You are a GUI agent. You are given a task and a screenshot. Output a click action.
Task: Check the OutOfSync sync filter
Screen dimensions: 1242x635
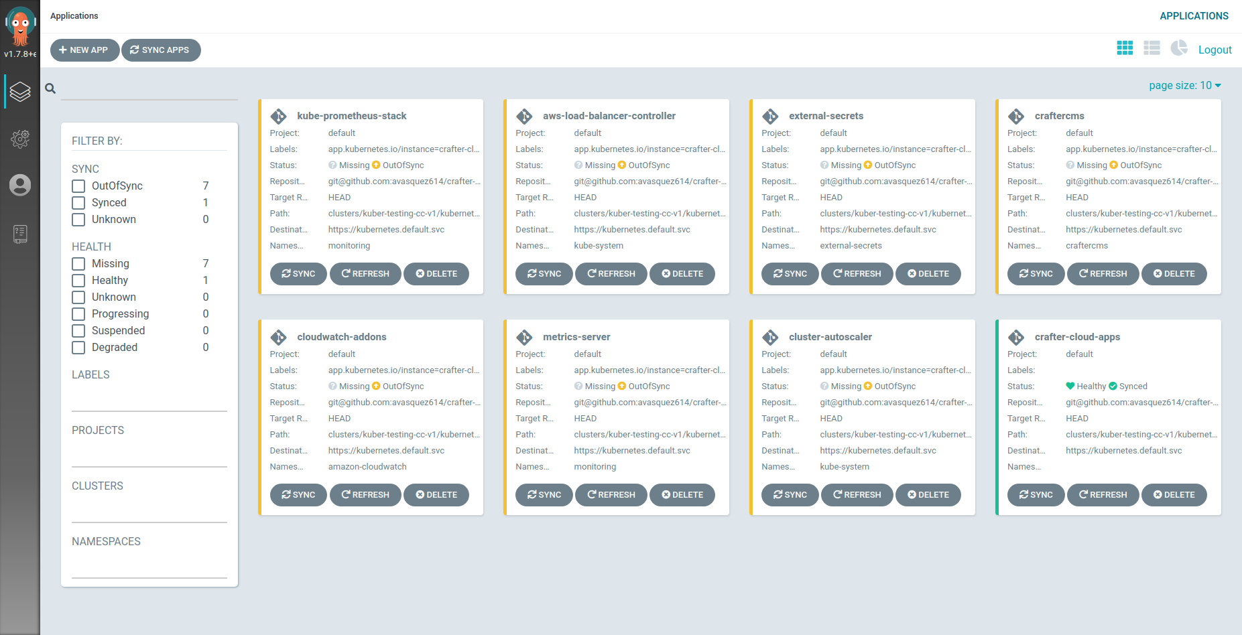78,186
